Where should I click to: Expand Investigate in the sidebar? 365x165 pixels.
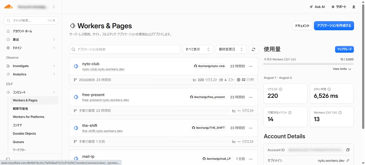[x=31, y=66]
